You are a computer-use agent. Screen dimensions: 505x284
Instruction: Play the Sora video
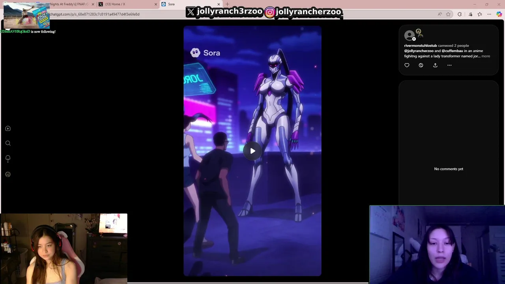coord(252,151)
